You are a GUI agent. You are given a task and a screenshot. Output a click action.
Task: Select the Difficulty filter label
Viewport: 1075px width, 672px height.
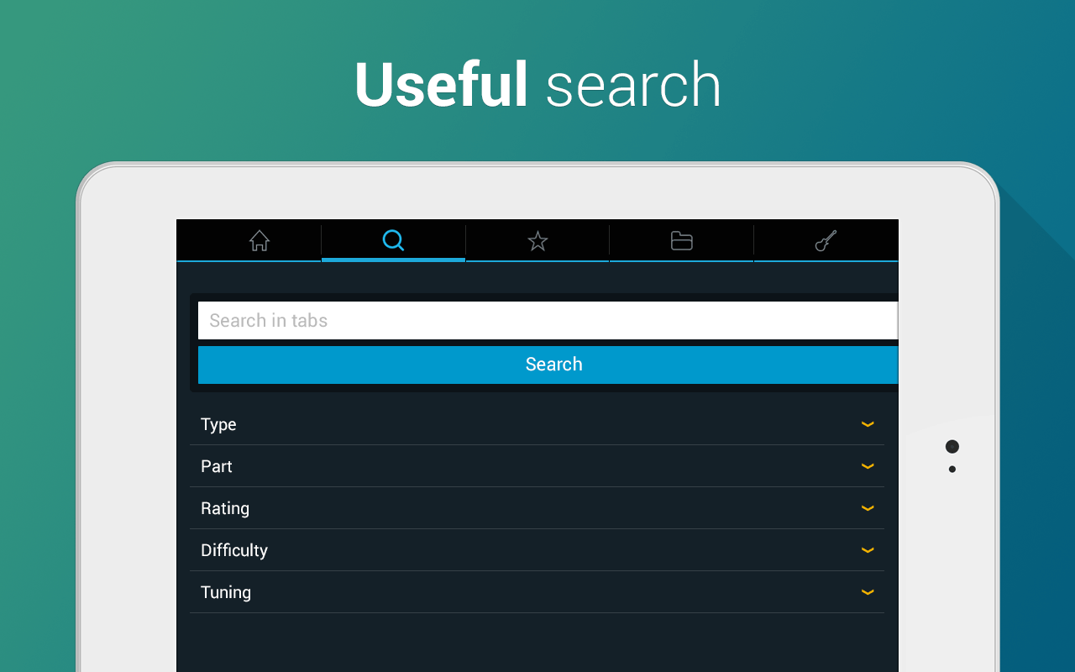click(x=234, y=550)
